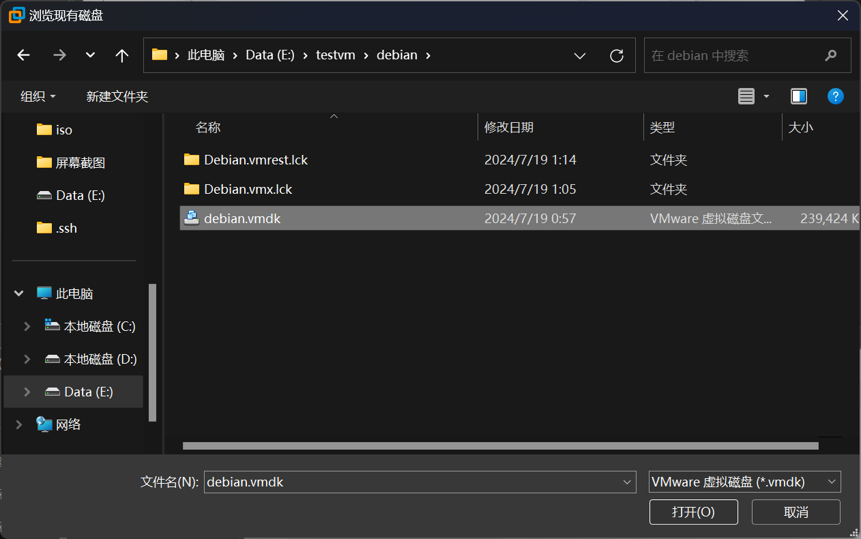Select the debian.vmdk disk file
The width and height of the screenshot is (861, 539).
pos(242,218)
